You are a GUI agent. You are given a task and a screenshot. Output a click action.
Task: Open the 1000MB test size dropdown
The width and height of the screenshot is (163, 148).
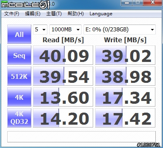[x=65, y=29]
